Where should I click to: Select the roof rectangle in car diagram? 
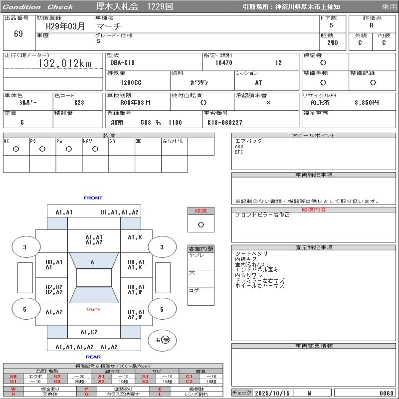click(94, 278)
